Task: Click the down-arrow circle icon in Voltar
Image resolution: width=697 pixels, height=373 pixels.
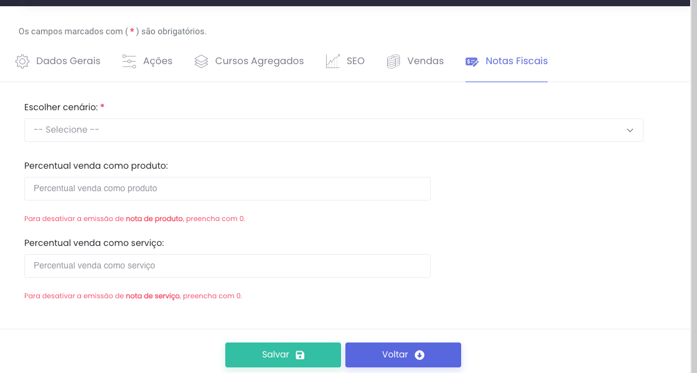Action: (x=419, y=355)
